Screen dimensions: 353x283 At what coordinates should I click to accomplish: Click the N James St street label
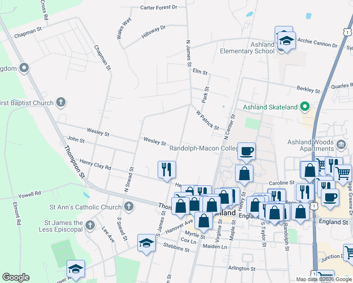pos(188,53)
